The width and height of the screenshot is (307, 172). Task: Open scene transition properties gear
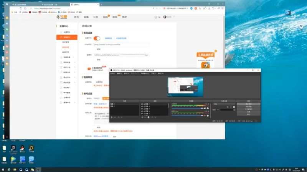[234, 107]
